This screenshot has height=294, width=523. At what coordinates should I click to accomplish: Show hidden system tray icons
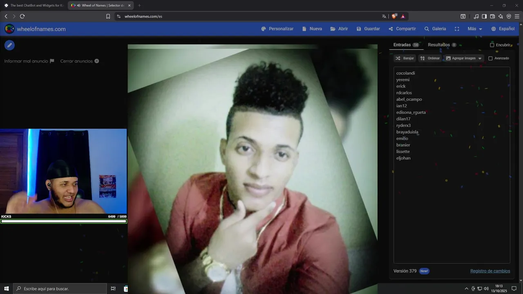coord(467,289)
